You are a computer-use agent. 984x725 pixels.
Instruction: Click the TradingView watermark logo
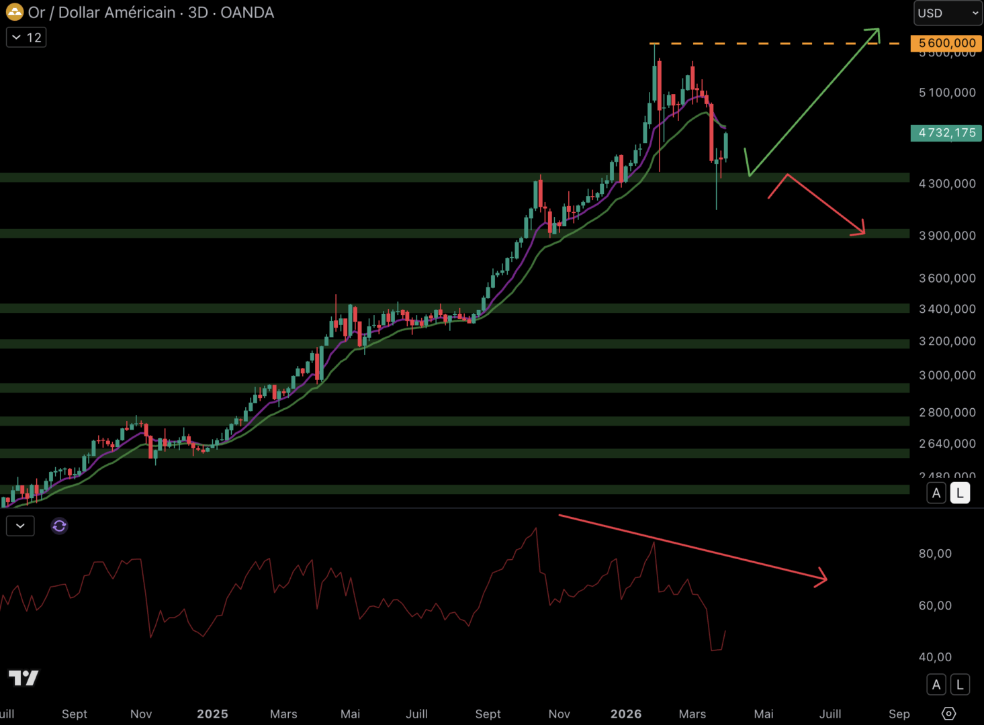(x=24, y=678)
